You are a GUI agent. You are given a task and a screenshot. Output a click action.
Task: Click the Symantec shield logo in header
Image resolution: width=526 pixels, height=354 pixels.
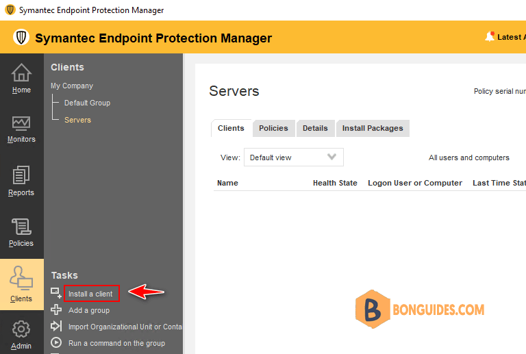[21, 37]
